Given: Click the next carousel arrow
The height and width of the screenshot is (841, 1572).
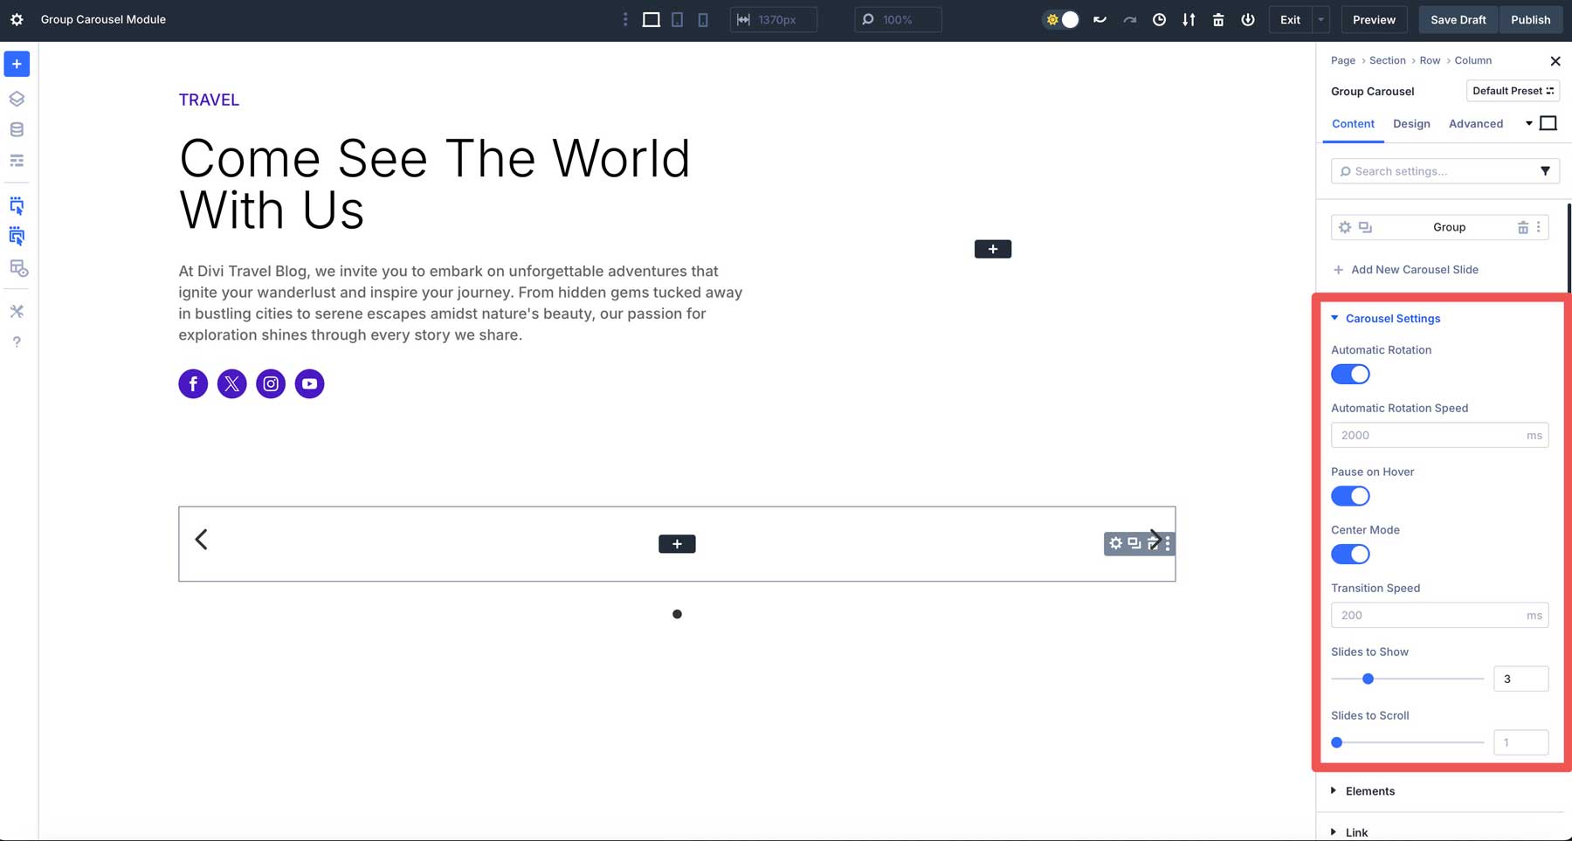Looking at the screenshot, I should click(1155, 540).
